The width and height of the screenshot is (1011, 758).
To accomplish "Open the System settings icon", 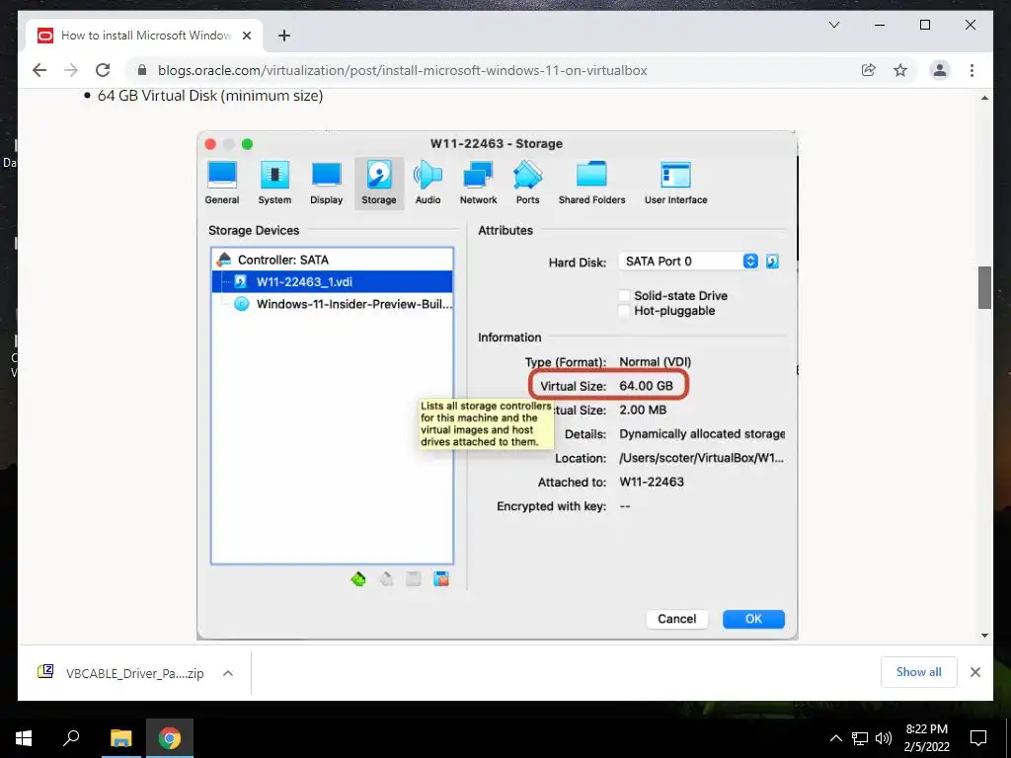I will [274, 183].
